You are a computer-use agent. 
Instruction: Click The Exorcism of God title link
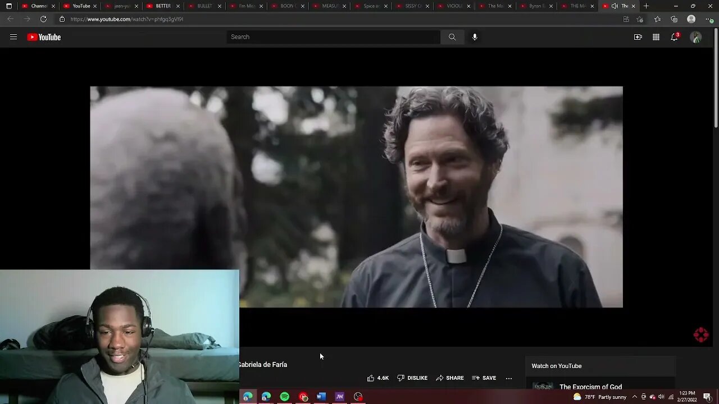[x=591, y=387]
